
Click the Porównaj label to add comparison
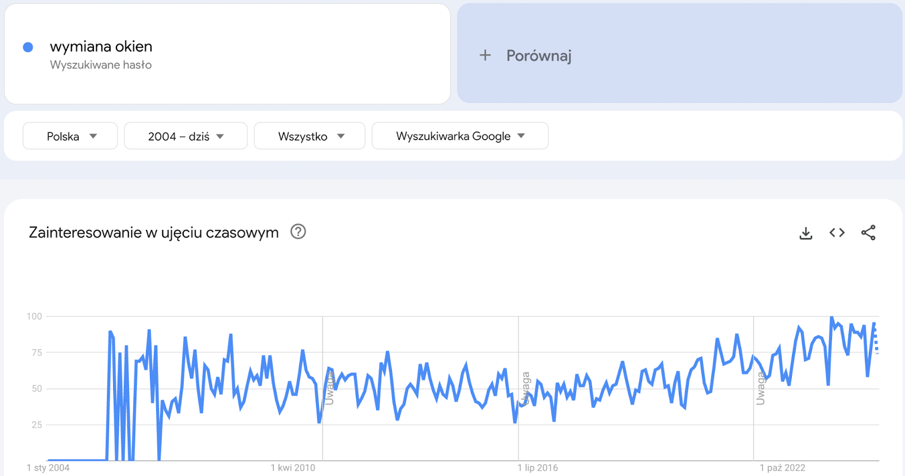pos(538,55)
